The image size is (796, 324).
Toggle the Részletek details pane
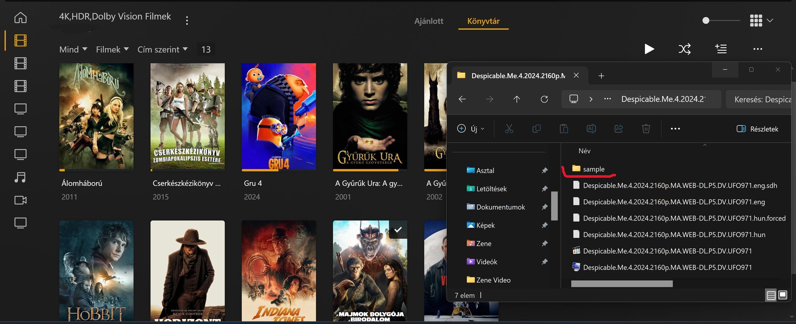(757, 129)
